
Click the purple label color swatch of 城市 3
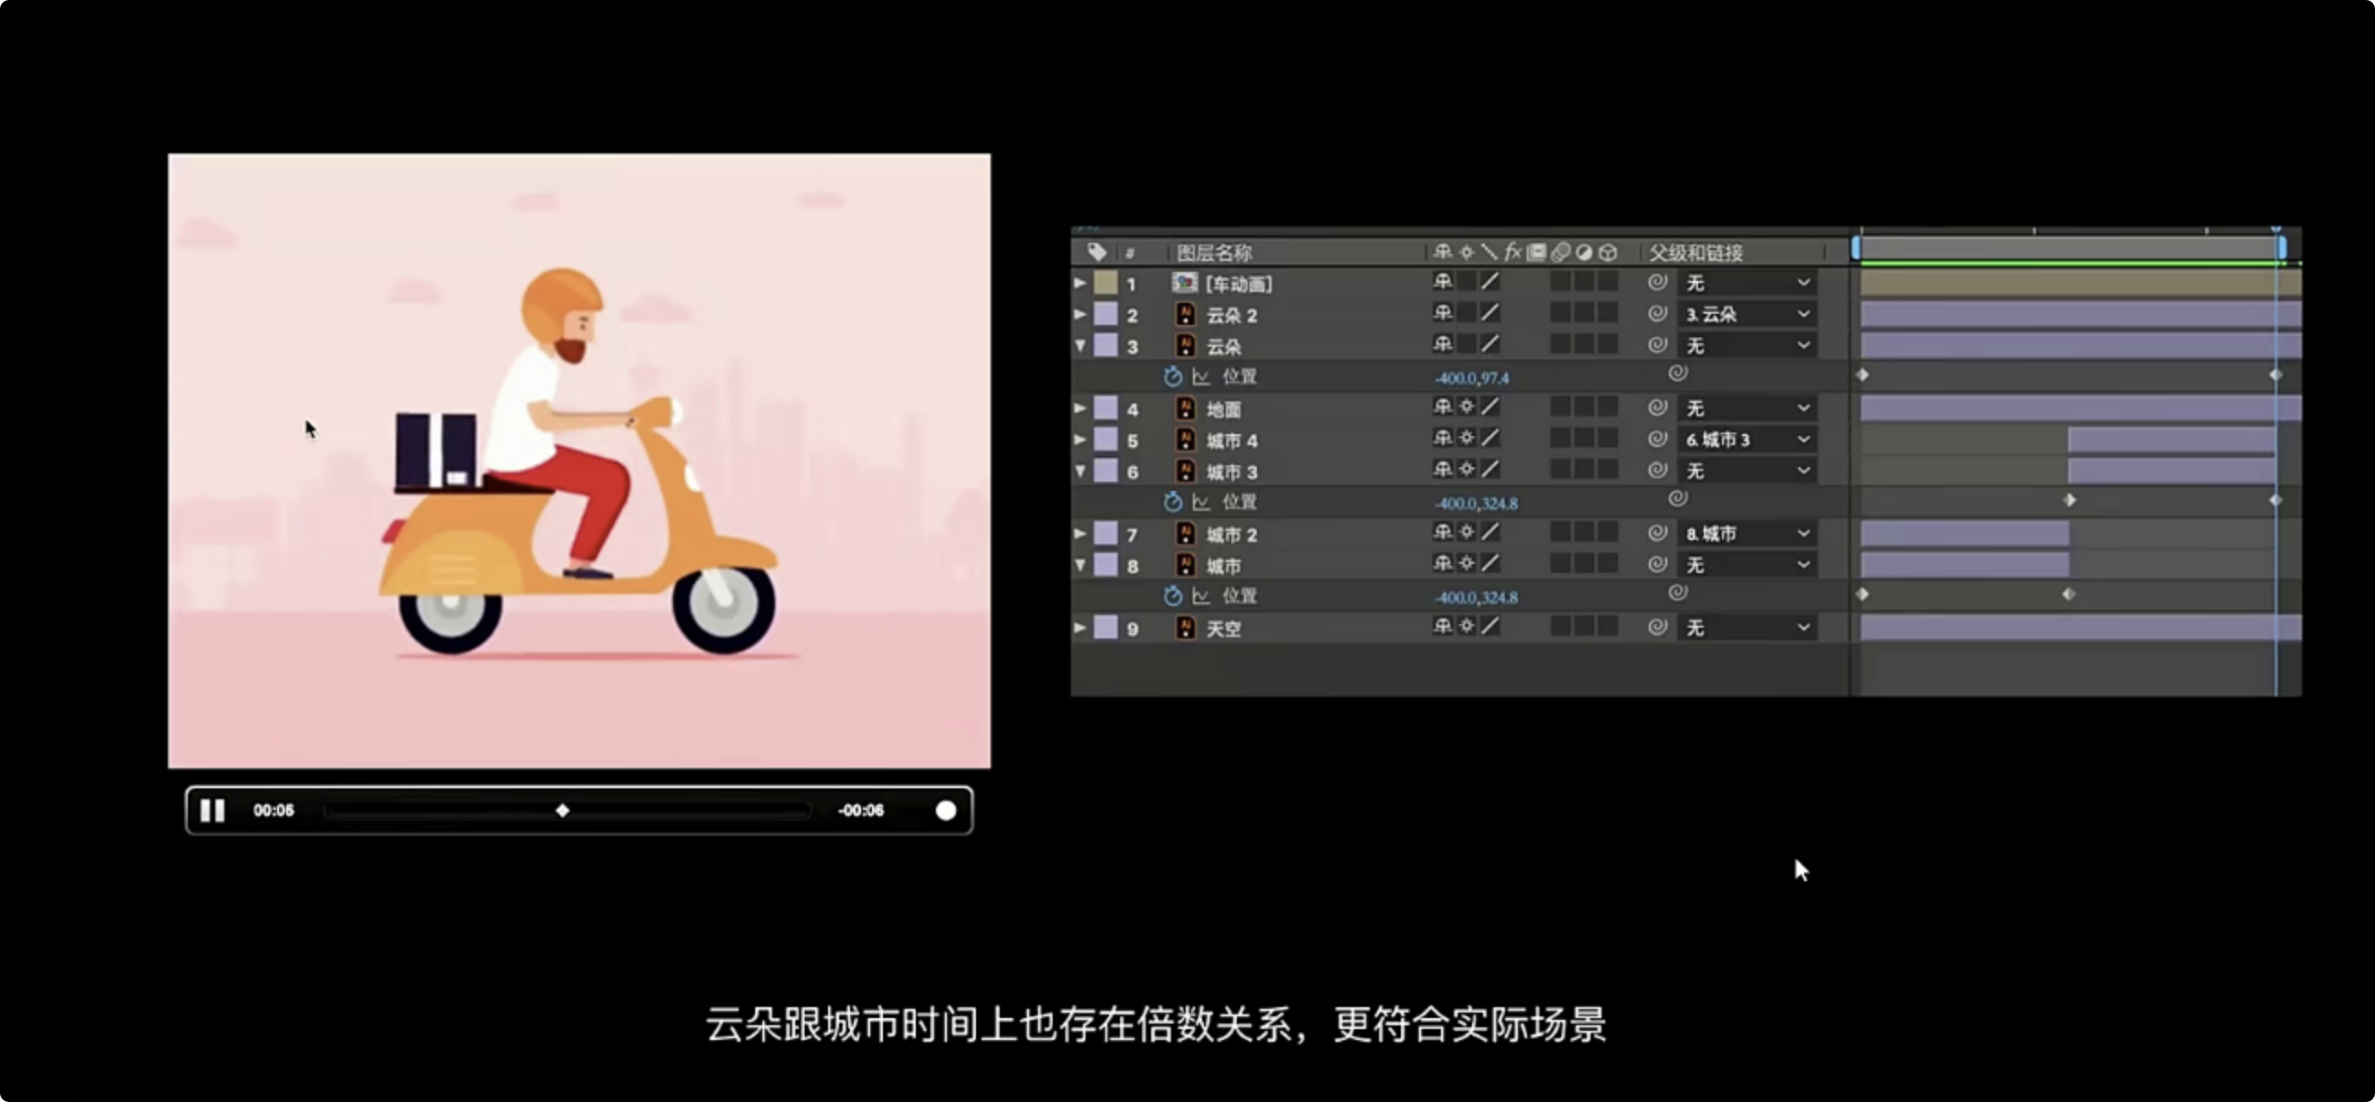point(1105,471)
